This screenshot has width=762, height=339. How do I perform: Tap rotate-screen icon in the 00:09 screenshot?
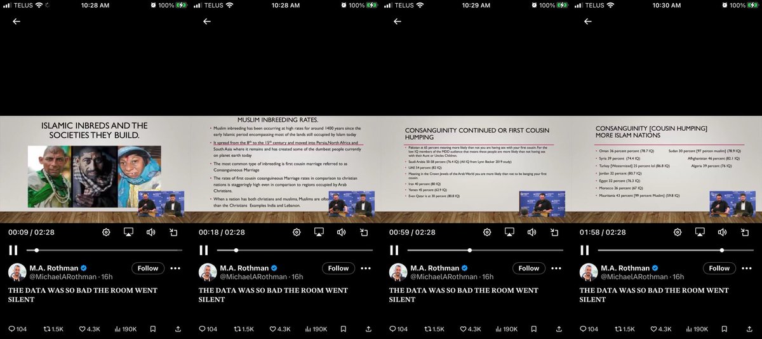coord(173,232)
